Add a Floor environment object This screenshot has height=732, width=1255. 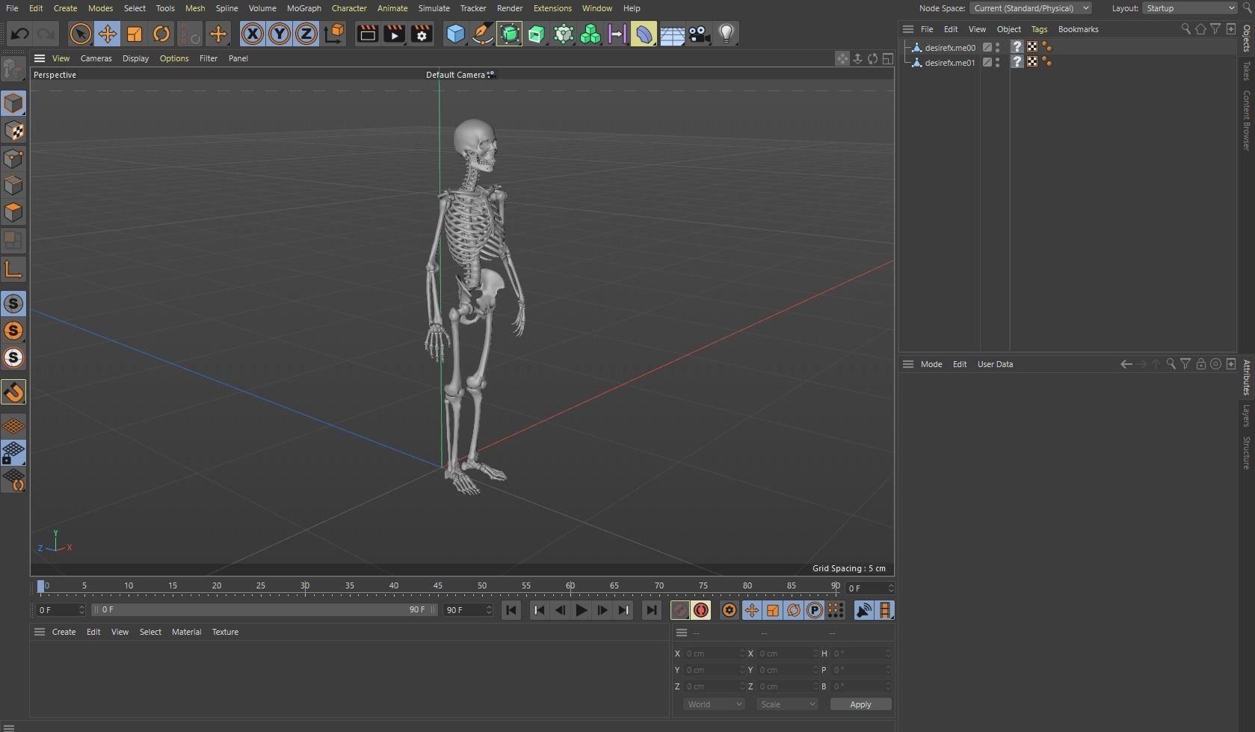(671, 34)
